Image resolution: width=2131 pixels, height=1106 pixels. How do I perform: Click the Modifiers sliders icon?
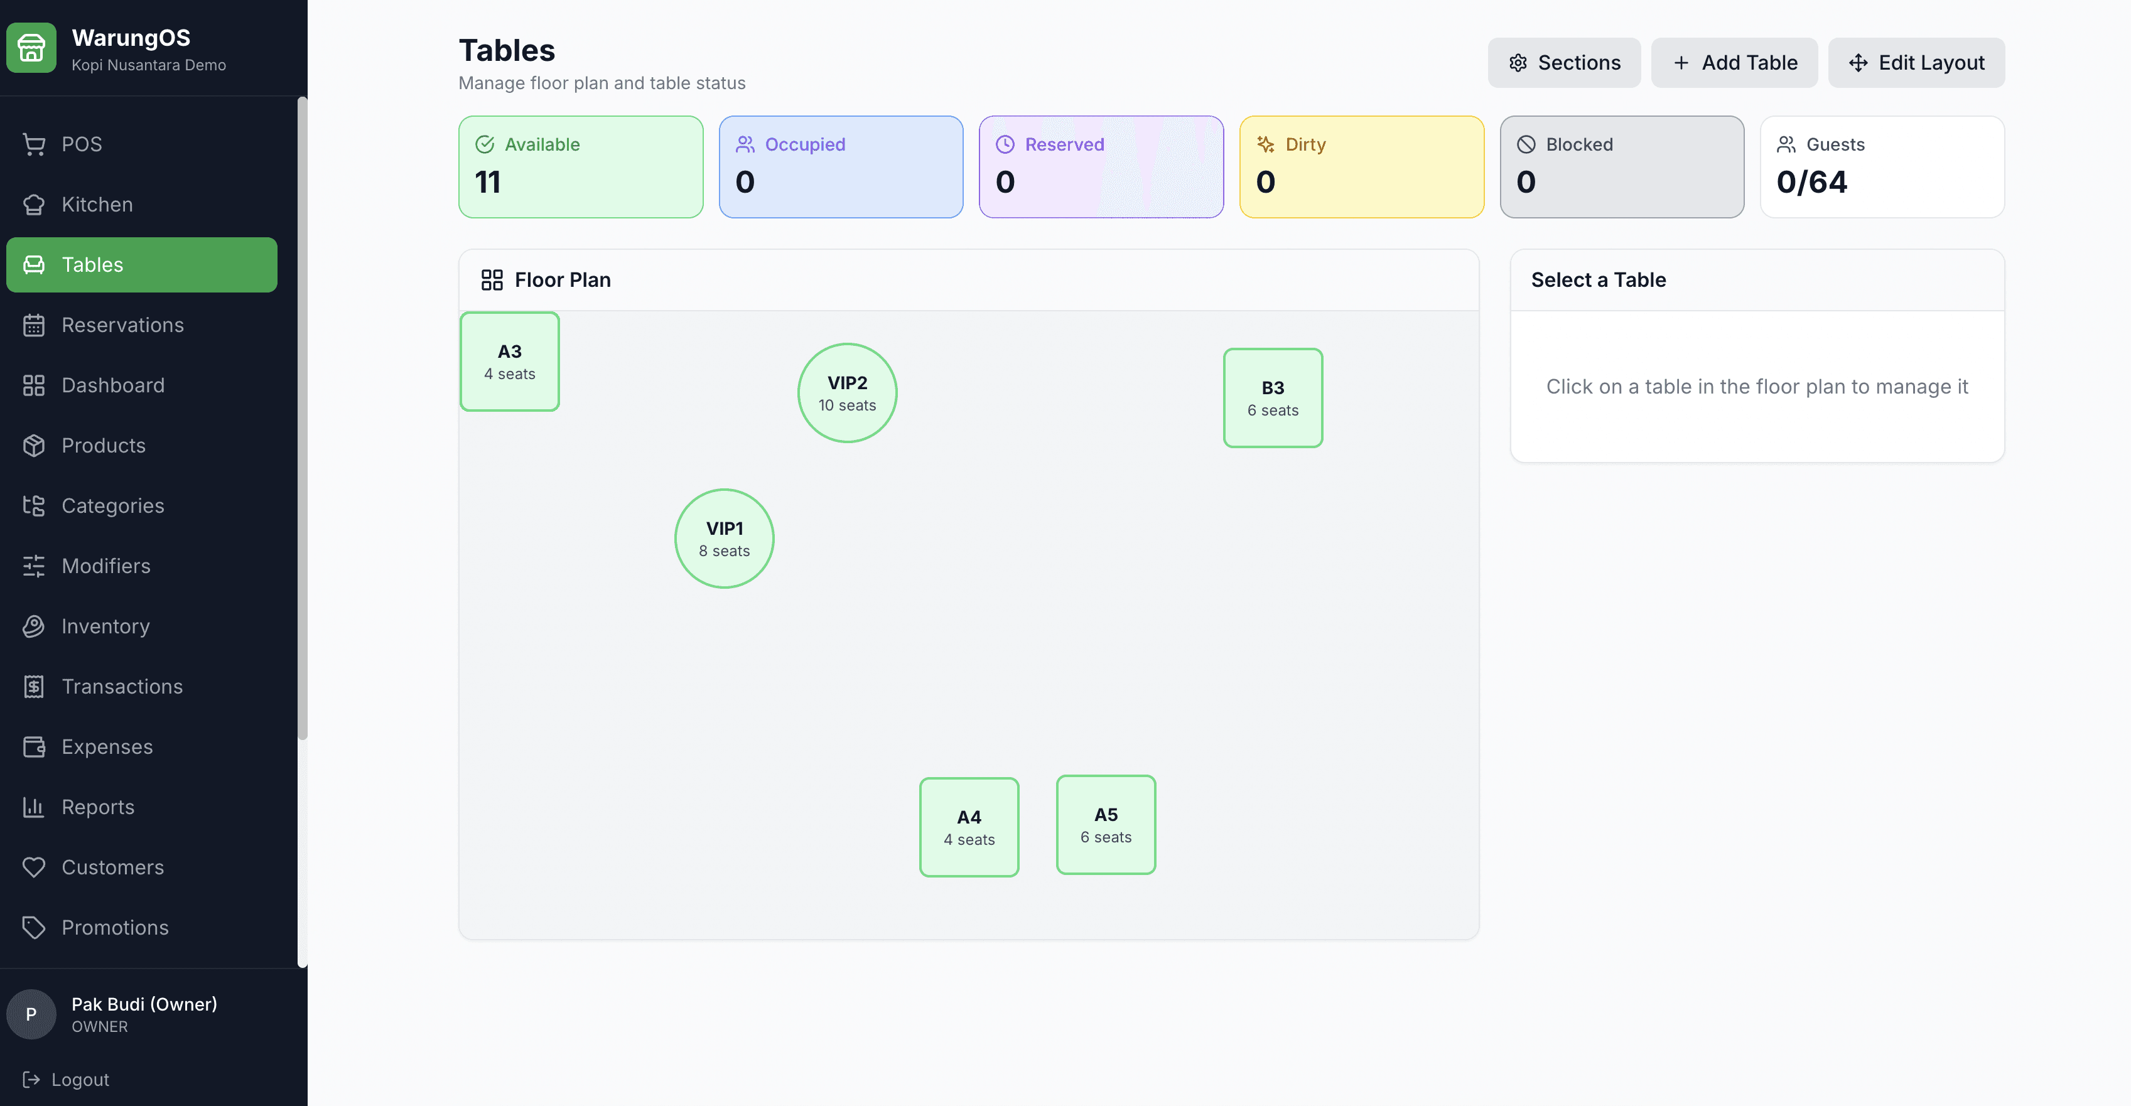pyautogui.click(x=34, y=566)
